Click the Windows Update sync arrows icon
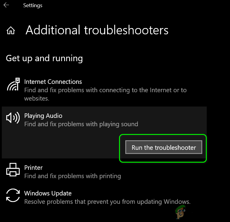Screen dimensions: 230x222 [13, 195]
